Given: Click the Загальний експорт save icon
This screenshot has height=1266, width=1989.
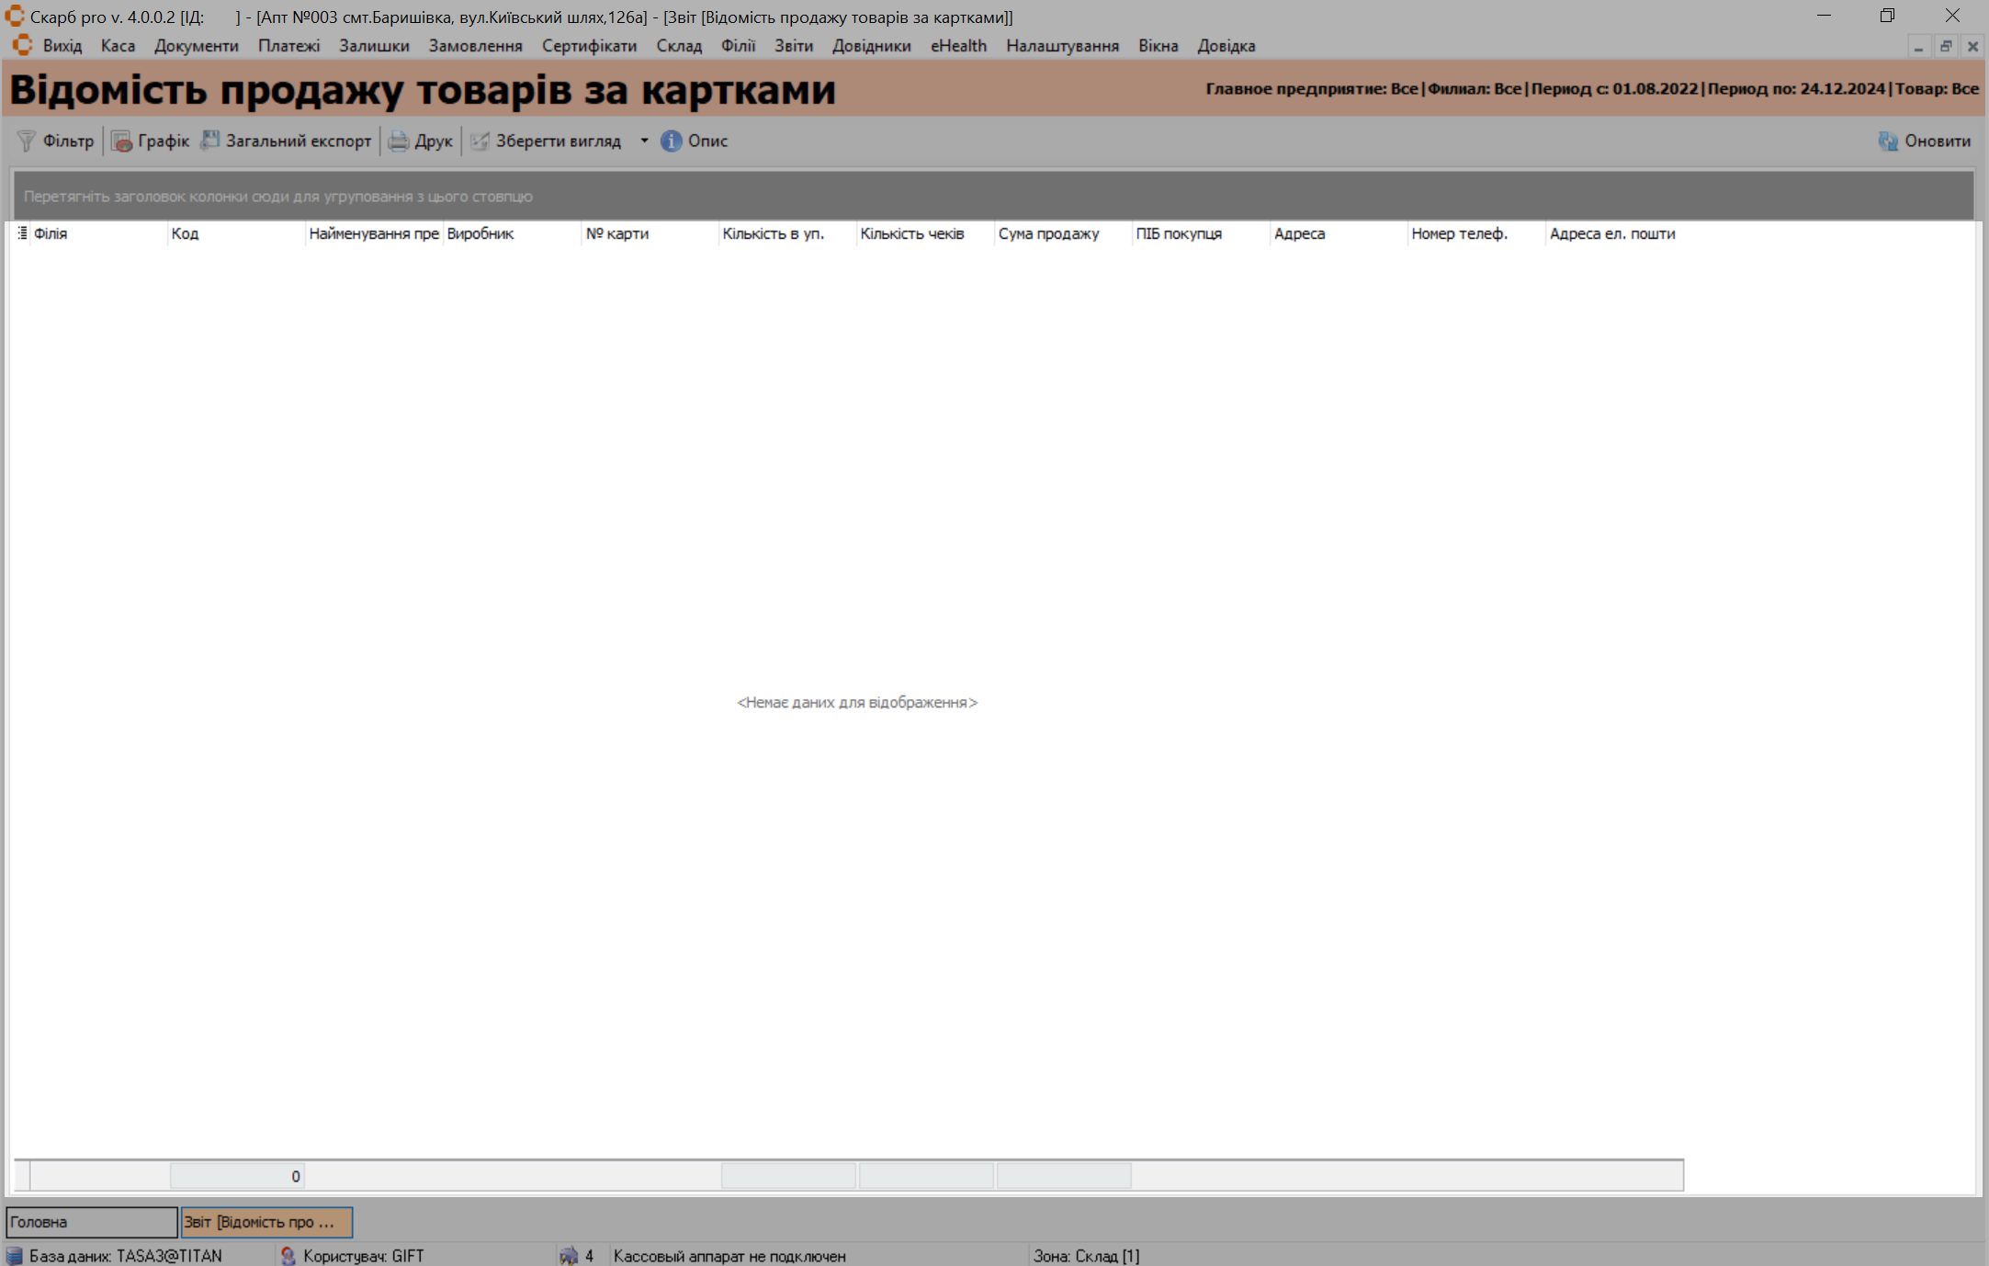Looking at the screenshot, I should click(210, 141).
